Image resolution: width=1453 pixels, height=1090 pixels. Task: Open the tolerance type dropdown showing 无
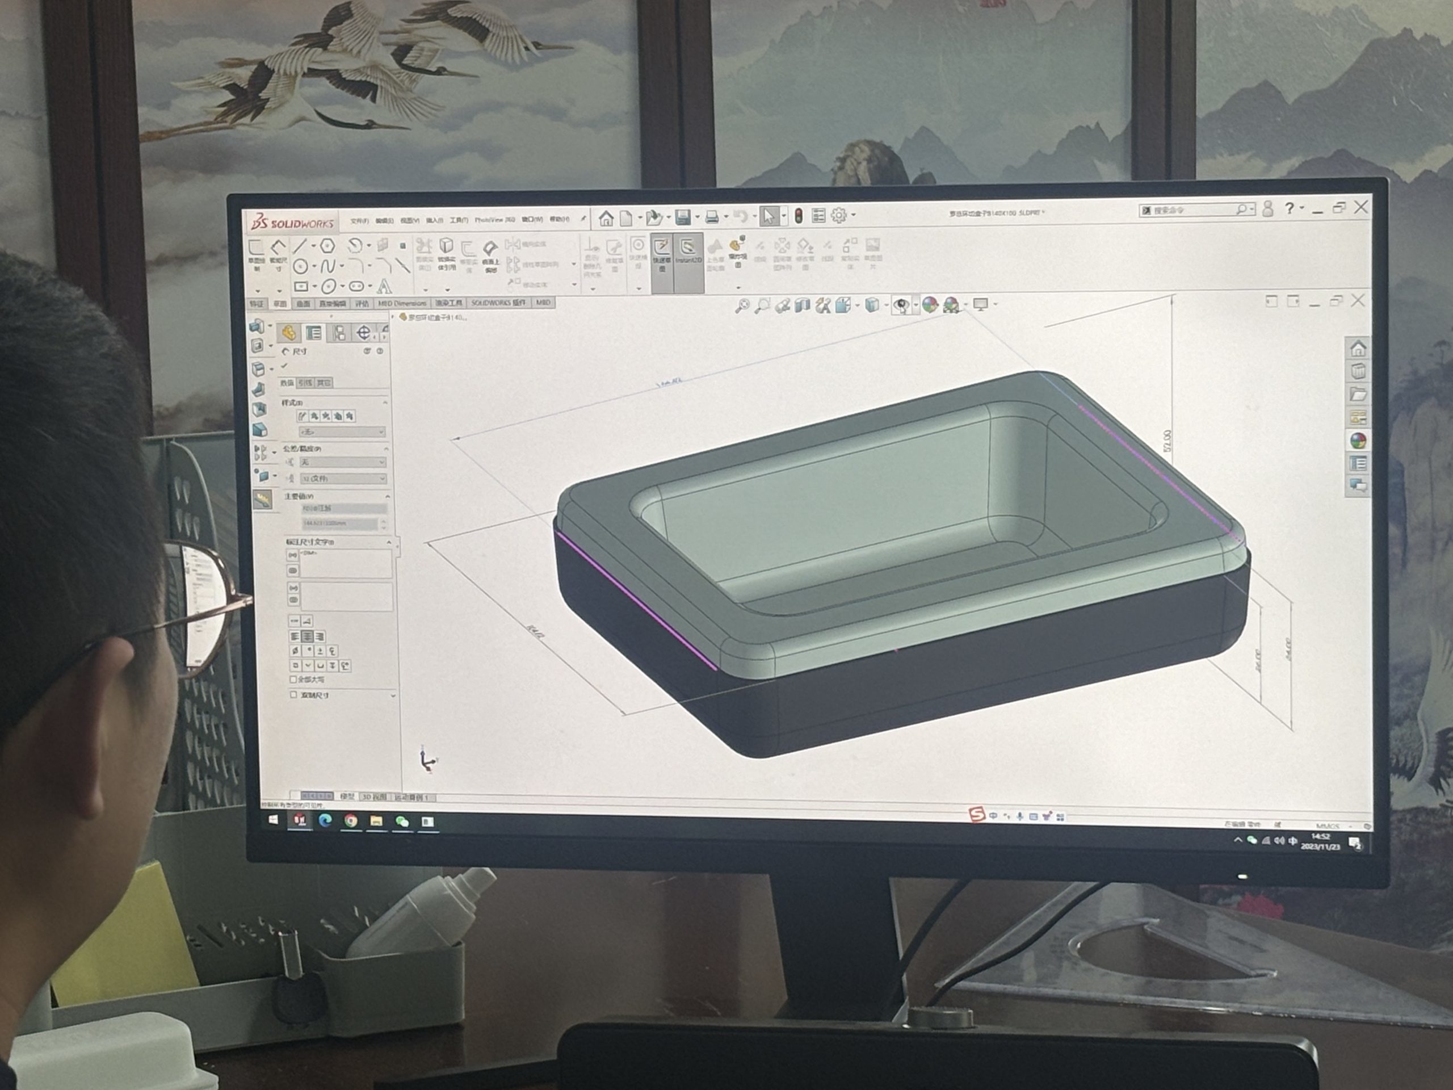[343, 463]
